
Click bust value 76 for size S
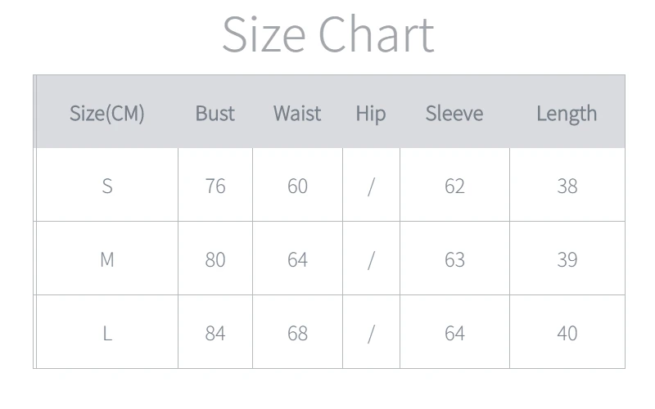coord(215,186)
